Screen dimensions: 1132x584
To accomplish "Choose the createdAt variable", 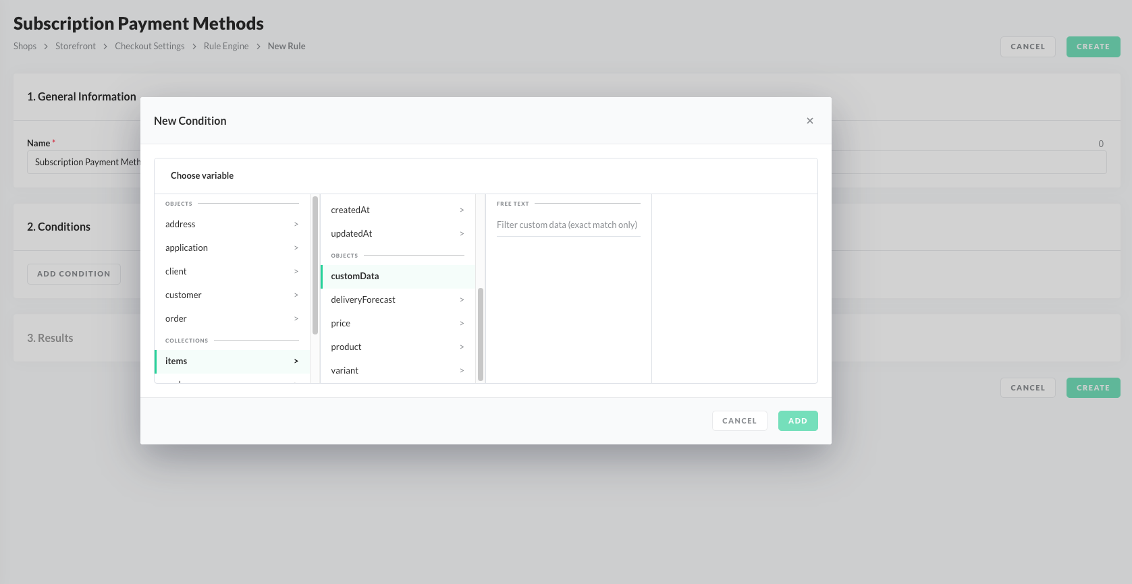I will 350,210.
